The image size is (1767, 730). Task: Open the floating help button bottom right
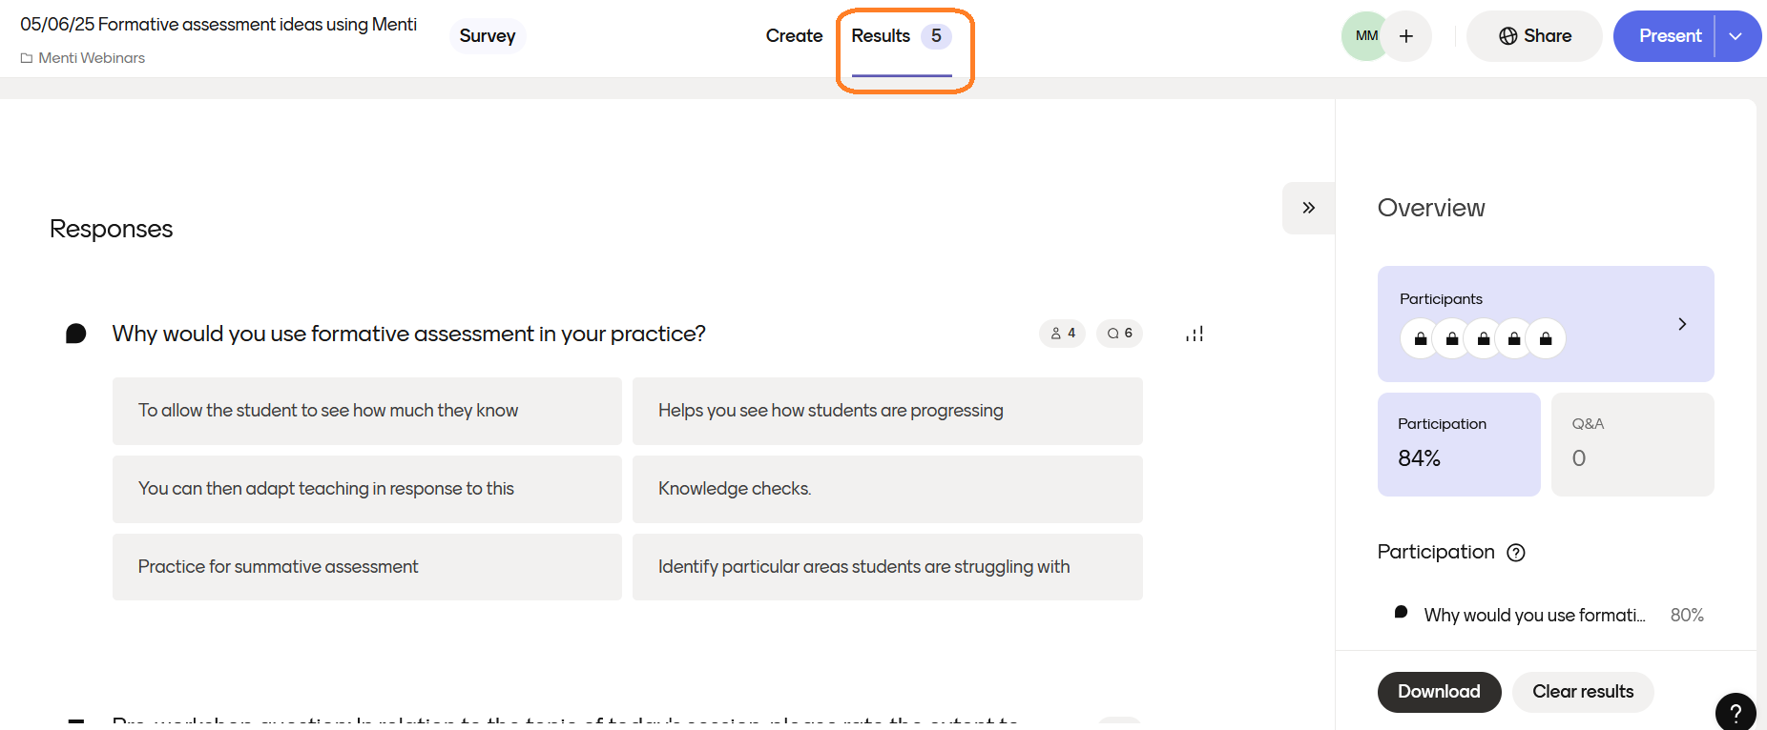click(x=1736, y=713)
